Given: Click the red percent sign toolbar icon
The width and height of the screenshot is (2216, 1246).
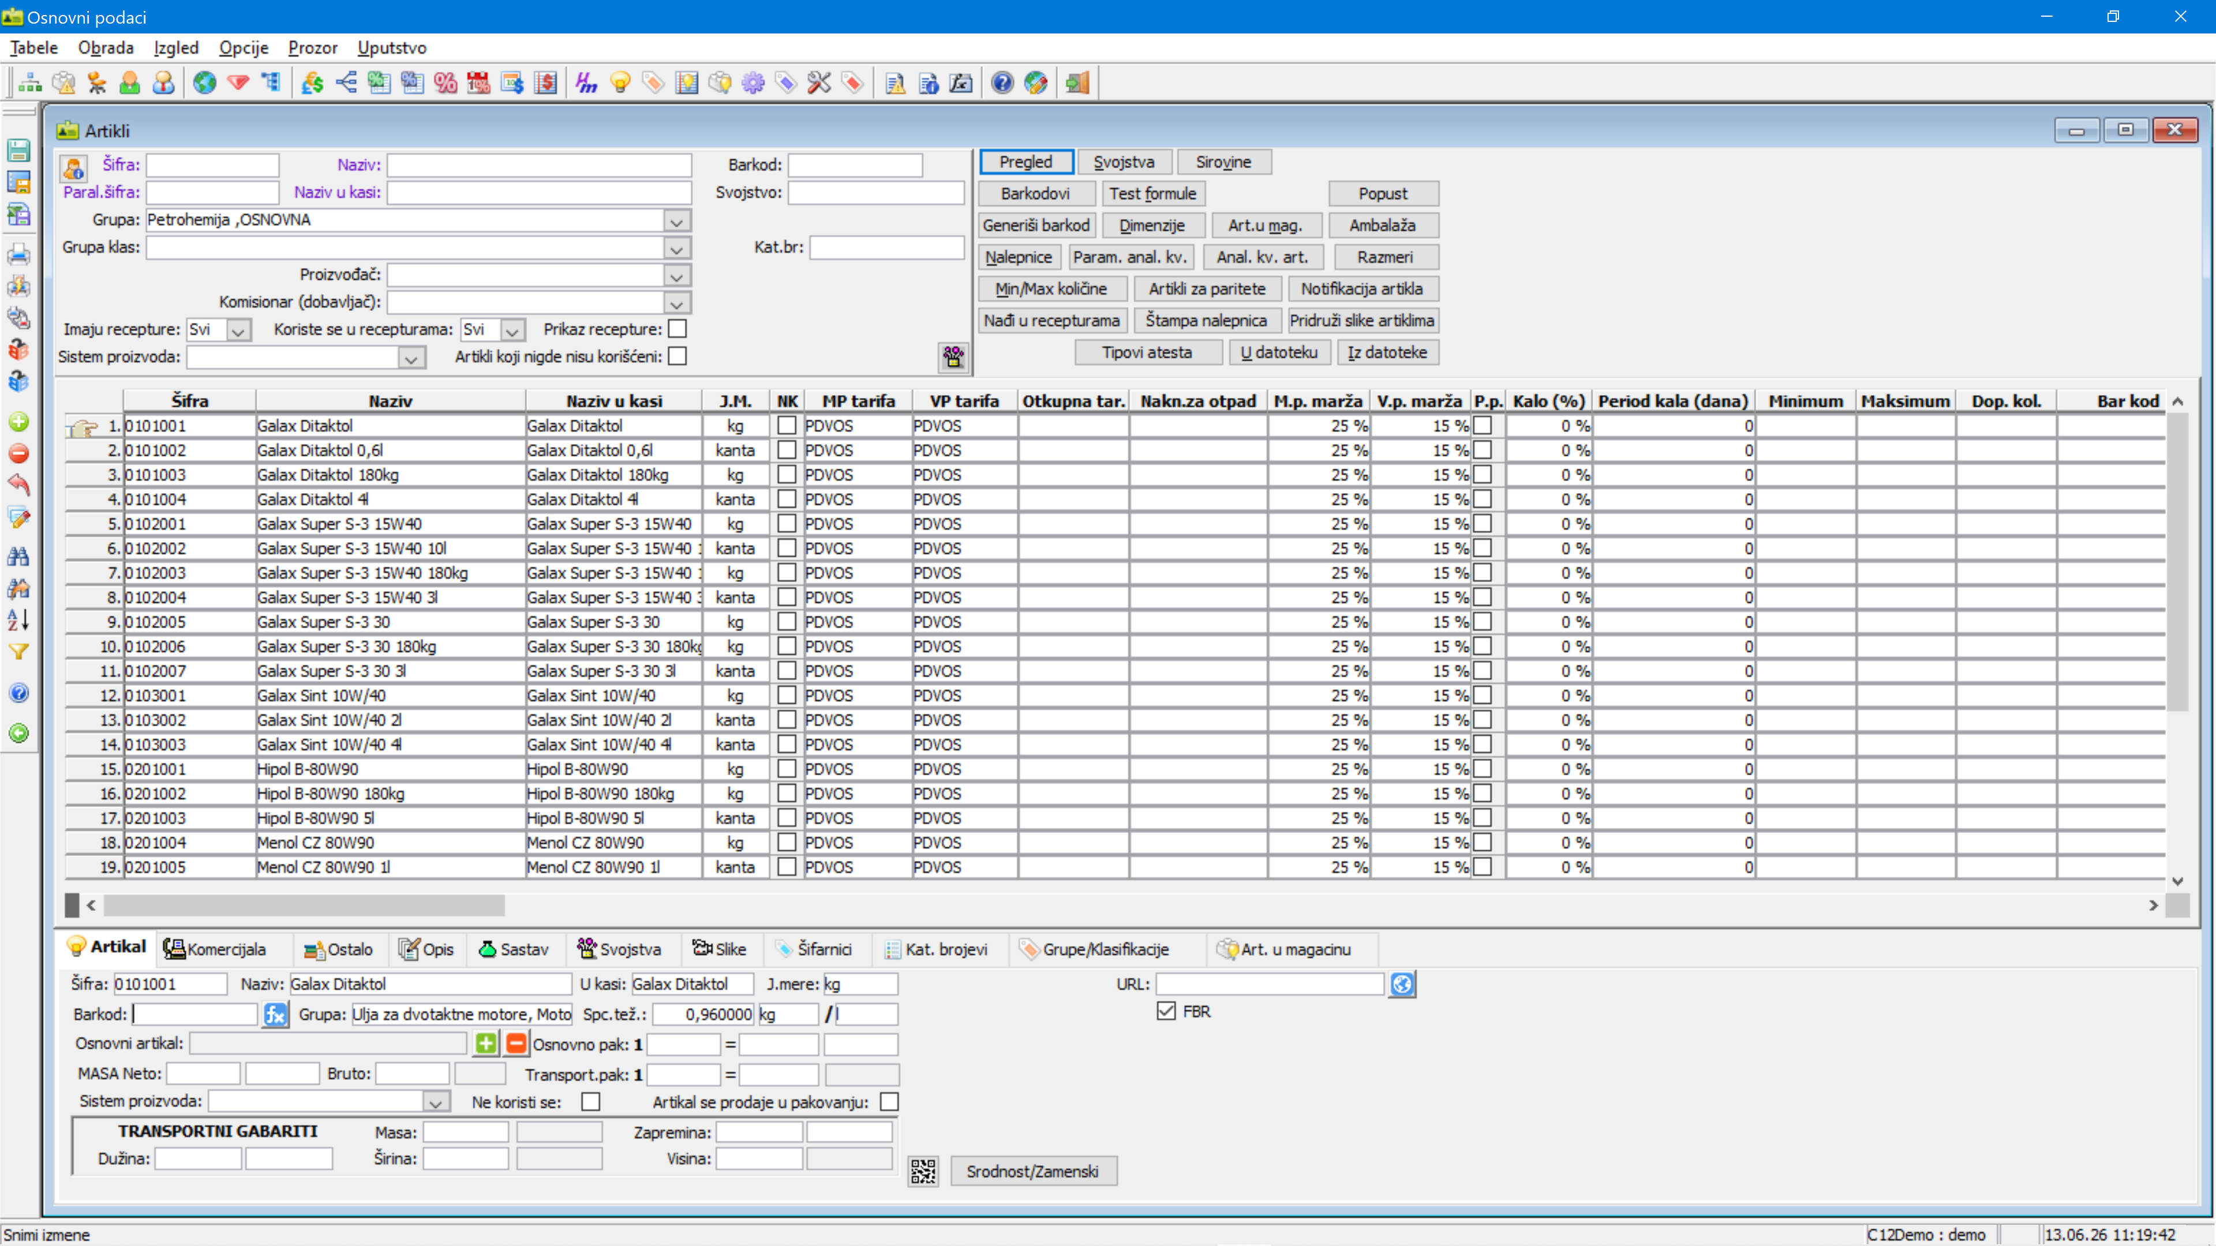Looking at the screenshot, I should tap(445, 82).
